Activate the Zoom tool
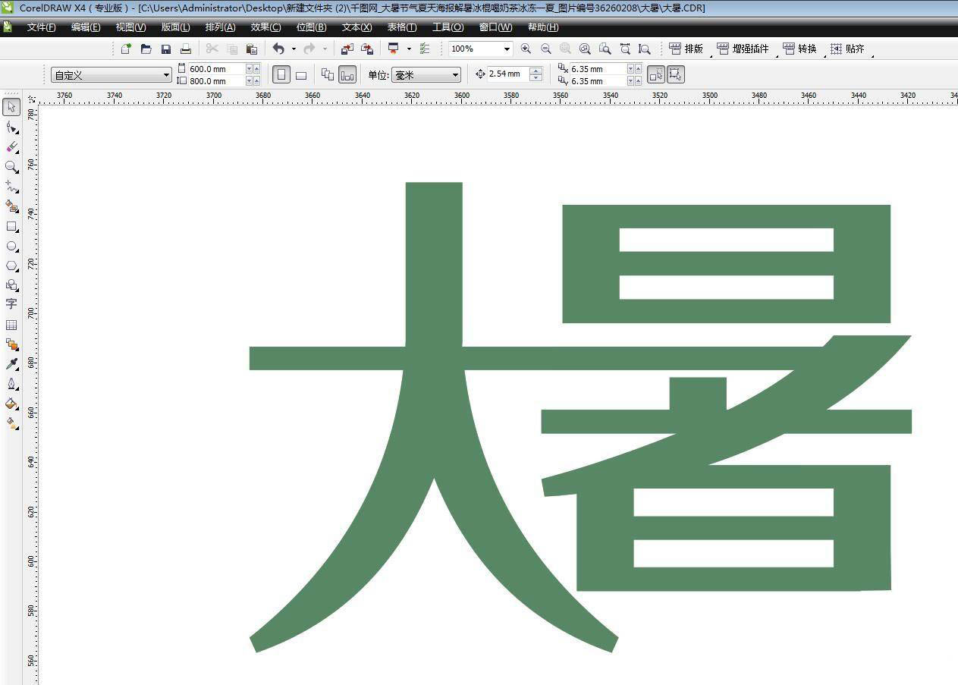Image resolution: width=958 pixels, height=685 pixels. coord(11,167)
